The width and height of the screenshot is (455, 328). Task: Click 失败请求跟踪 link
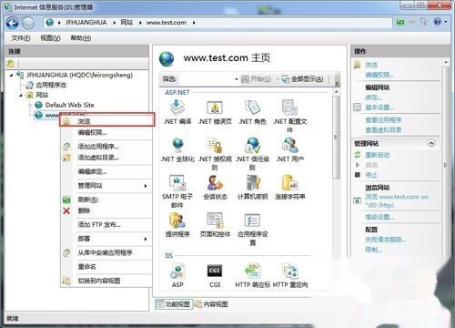coord(385,240)
